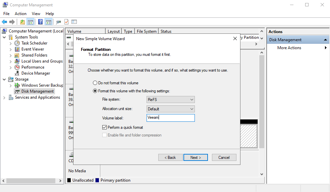Open the Allocation unit size dropdown
This screenshot has height=192, width=330.
pos(171,109)
